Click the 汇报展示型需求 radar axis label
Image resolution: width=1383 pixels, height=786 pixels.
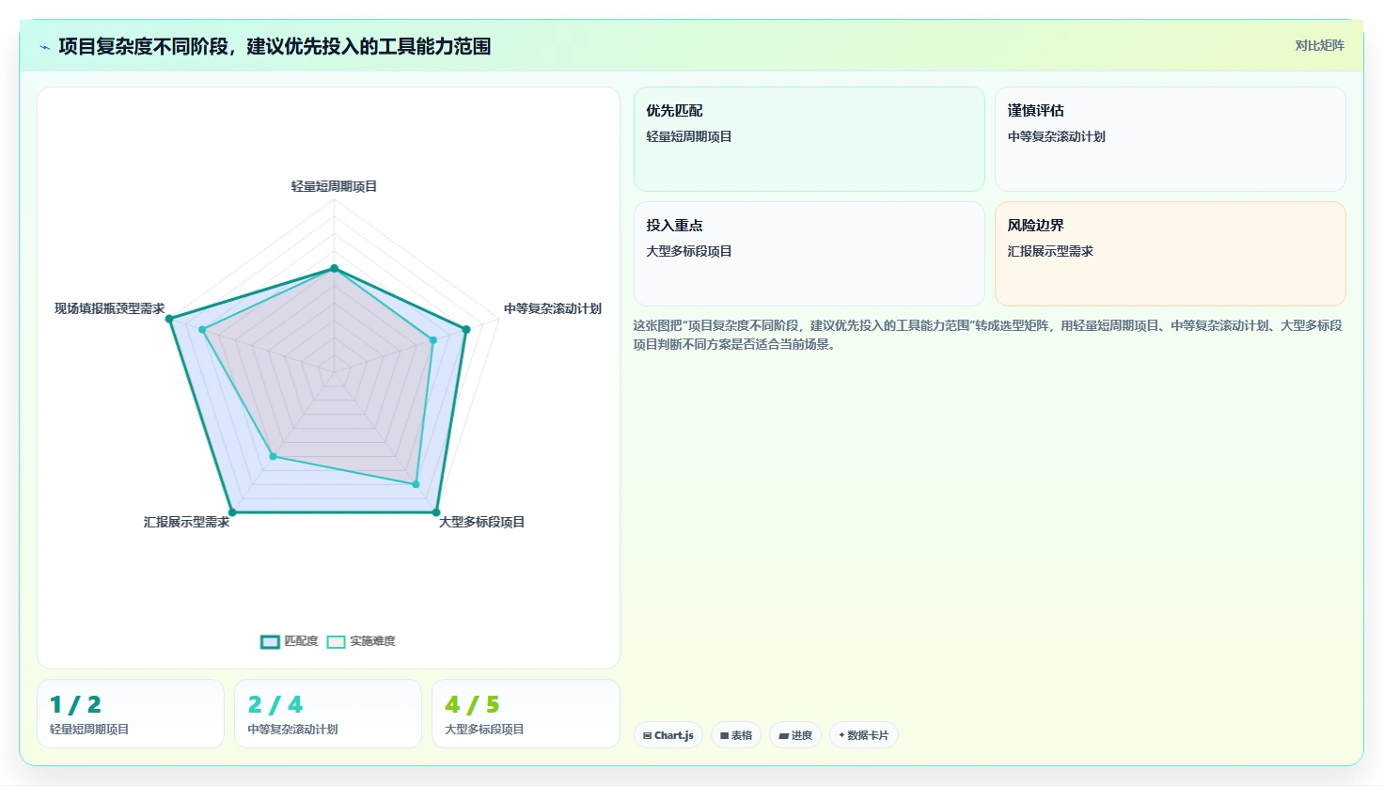tap(186, 522)
